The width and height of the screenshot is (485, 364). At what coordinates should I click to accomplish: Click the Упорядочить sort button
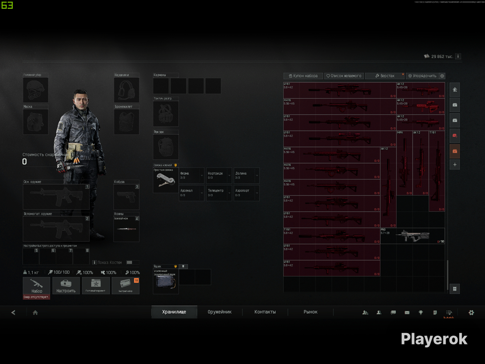(422, 76)
